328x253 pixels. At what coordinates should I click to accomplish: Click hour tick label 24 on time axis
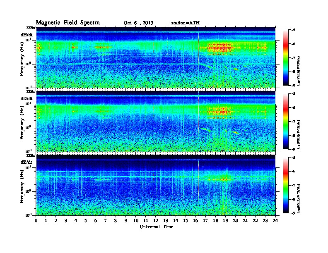[x=275, y=220]
